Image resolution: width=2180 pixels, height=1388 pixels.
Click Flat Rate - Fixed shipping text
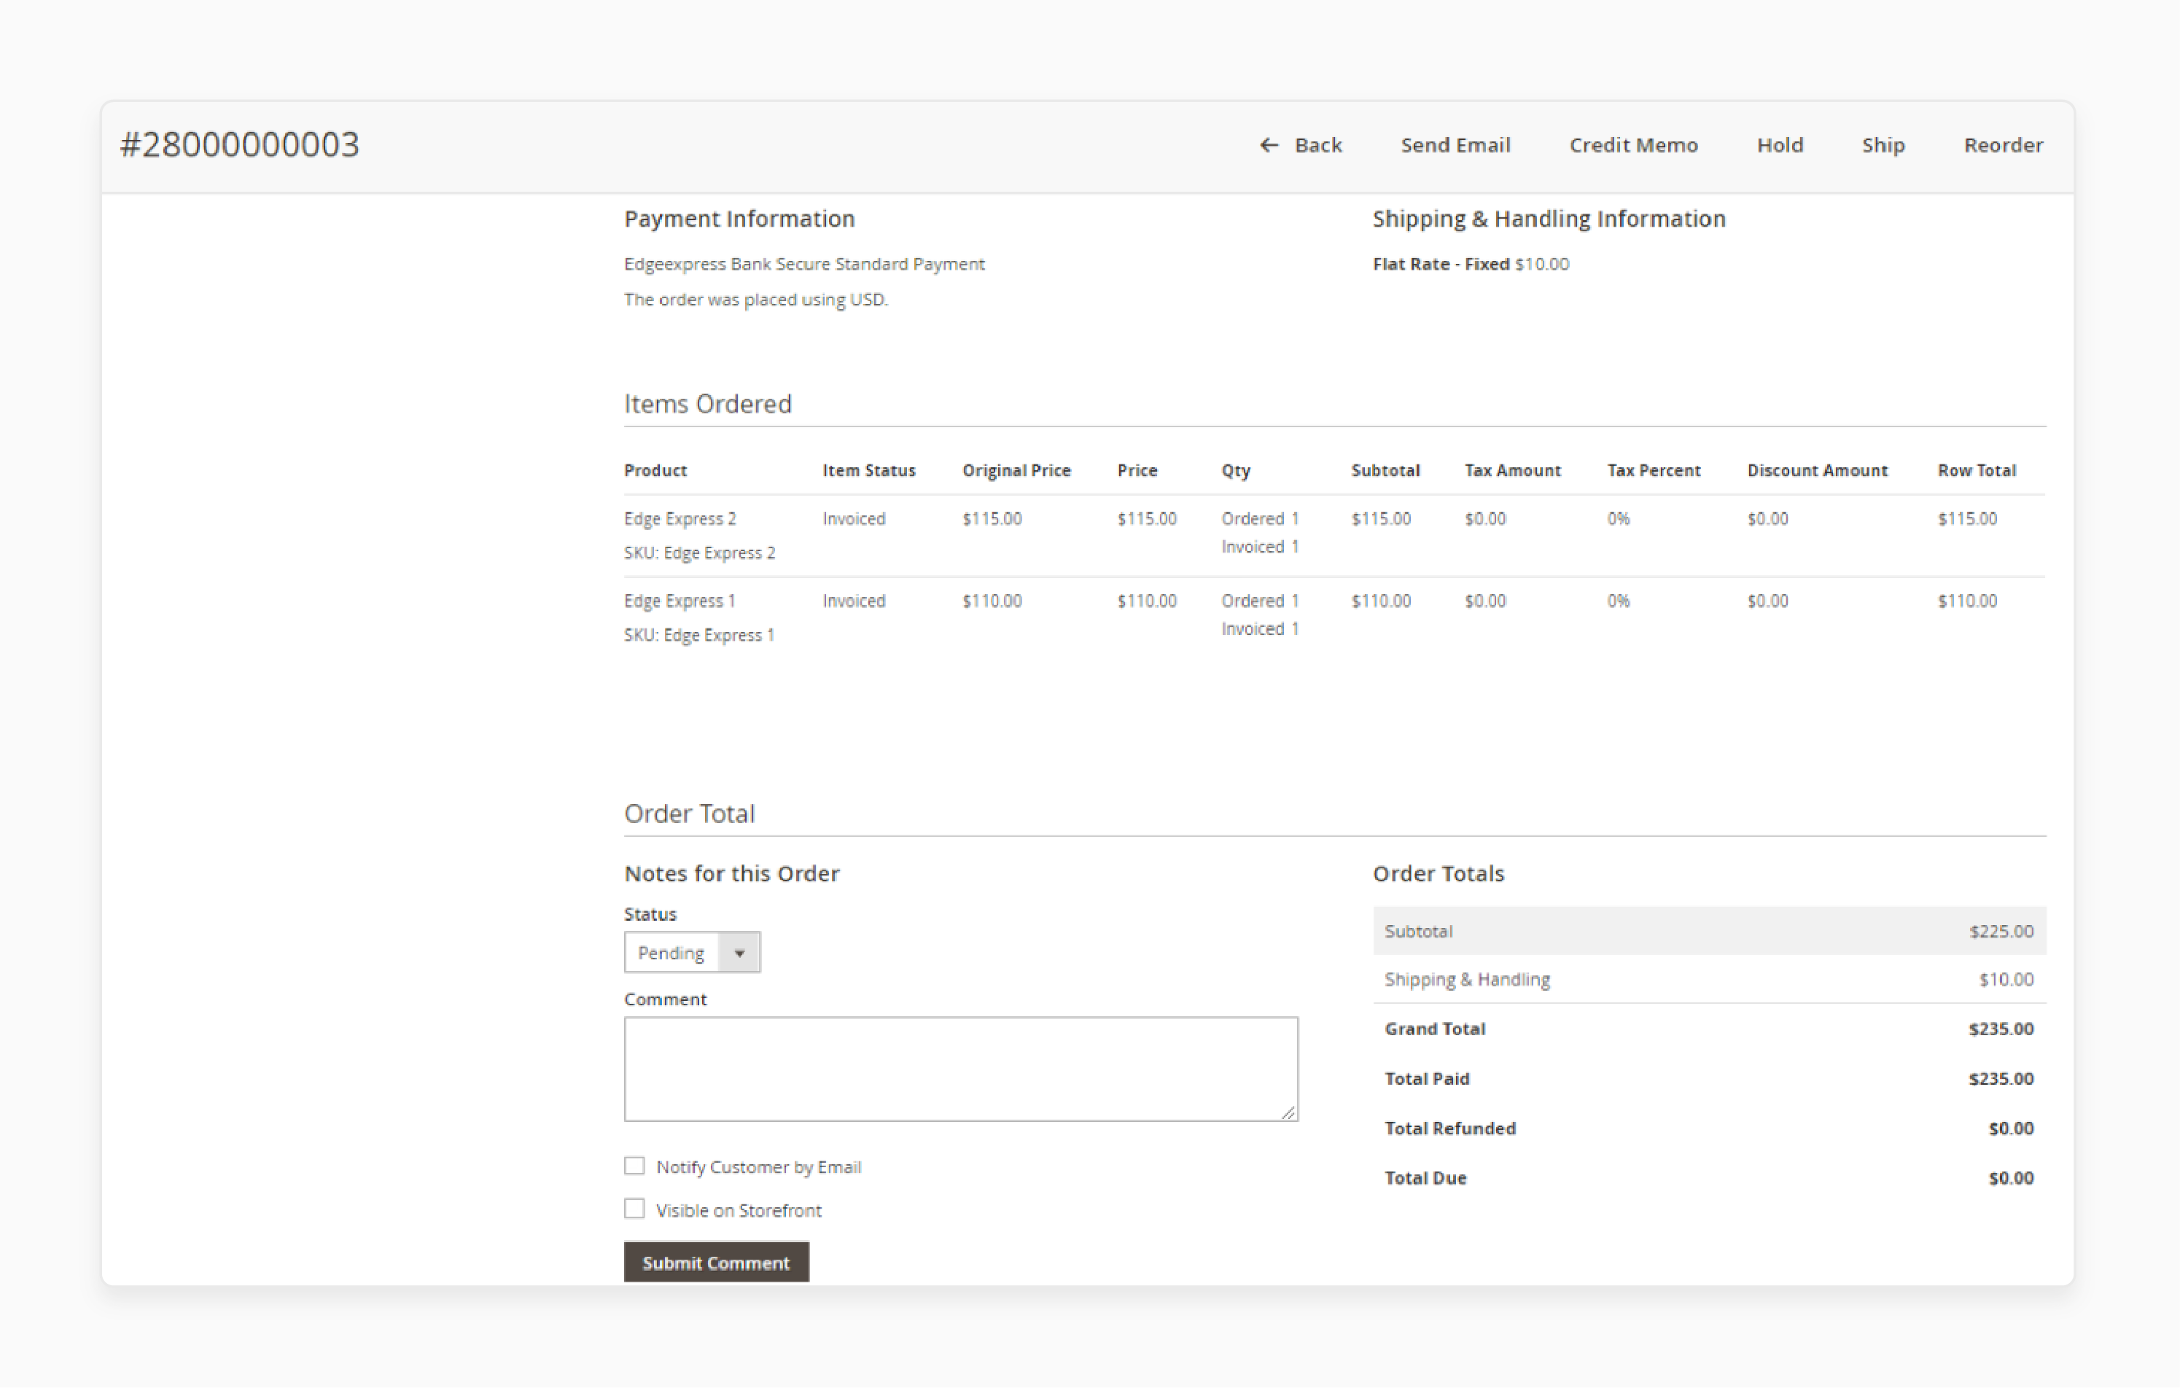[x=1441, y=263]
